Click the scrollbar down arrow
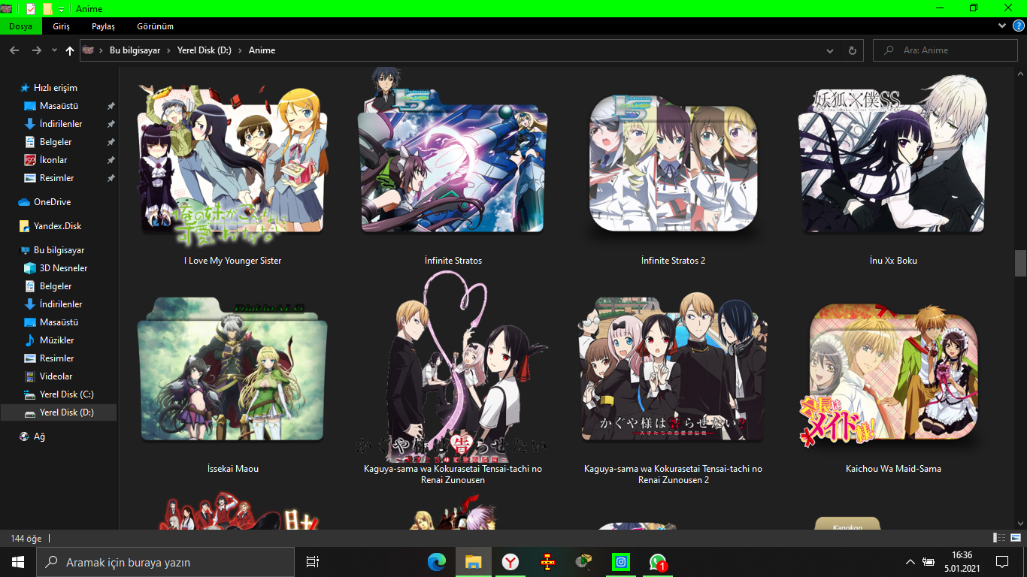Screen dimensions: 1027x577 1020,523
